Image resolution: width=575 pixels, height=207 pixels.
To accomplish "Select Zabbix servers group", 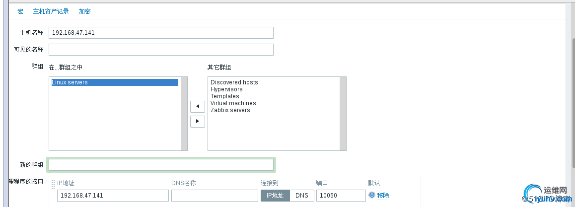I will pos(230,110).
